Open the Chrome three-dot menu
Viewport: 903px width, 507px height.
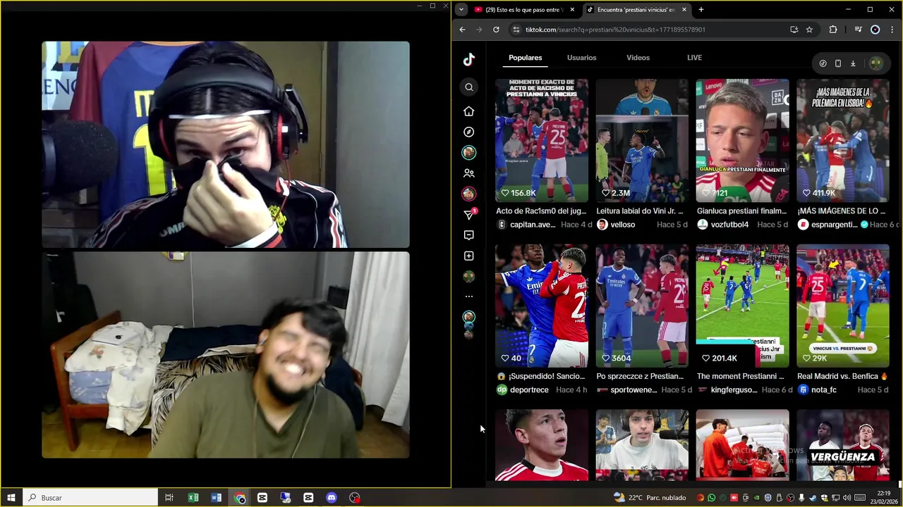point(892,30)
